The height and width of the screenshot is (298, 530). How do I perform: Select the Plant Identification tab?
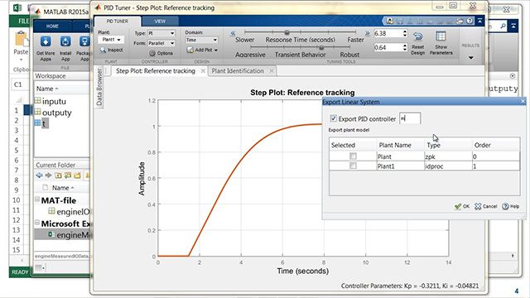coord(238,71)
